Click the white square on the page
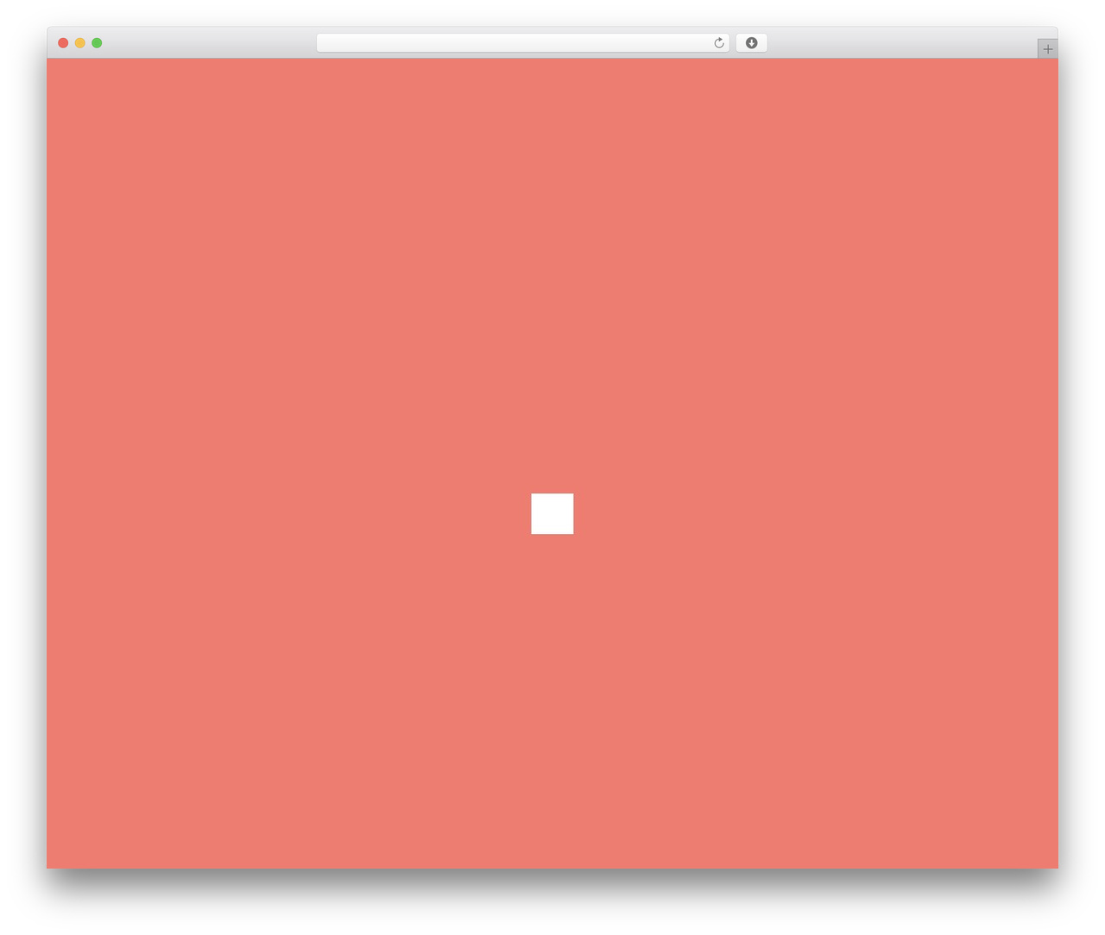This screenshot has height=935, width=1105. 552,514
